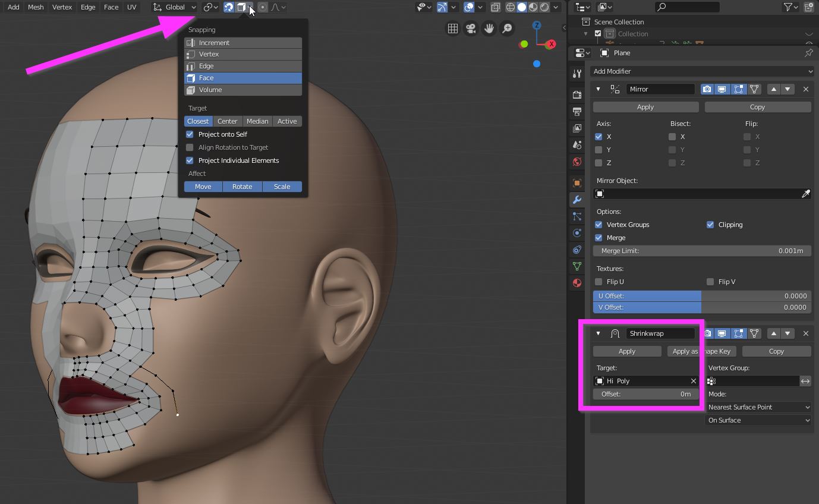The height and width of the screenshot is (504, 819).
Task: Switch to material preview shading
Action: (x=533, y=7)
